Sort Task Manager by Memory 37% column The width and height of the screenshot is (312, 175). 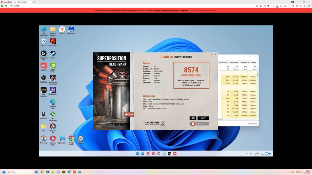tap(234, 67)
